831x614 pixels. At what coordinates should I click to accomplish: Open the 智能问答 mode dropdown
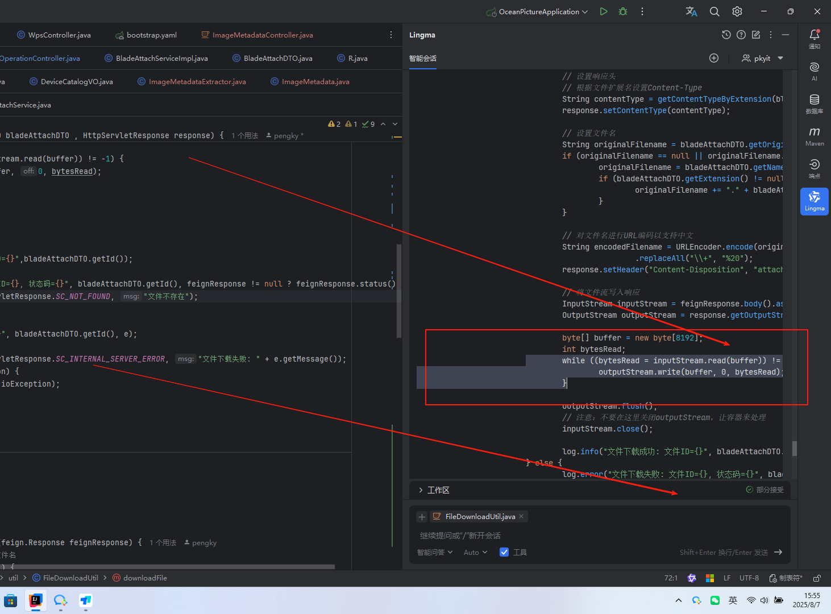[435, 552]
